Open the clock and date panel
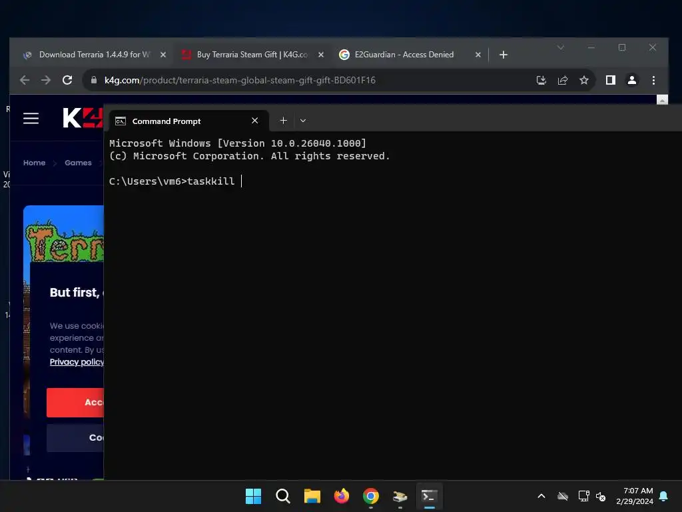 click(635, 496)
